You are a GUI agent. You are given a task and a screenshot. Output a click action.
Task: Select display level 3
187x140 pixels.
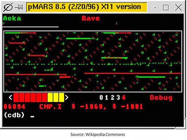pos(118,97)
